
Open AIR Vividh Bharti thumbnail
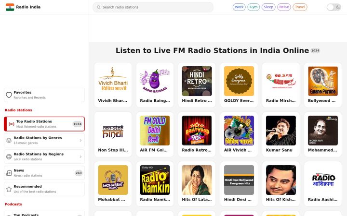tap(239, 131)
